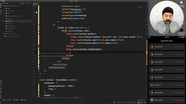Tap tayfunerbilen row dated 11 gün önce
The width and height of the screenshot is (186, 104).
pyautogui.click(x=167, y=54)
